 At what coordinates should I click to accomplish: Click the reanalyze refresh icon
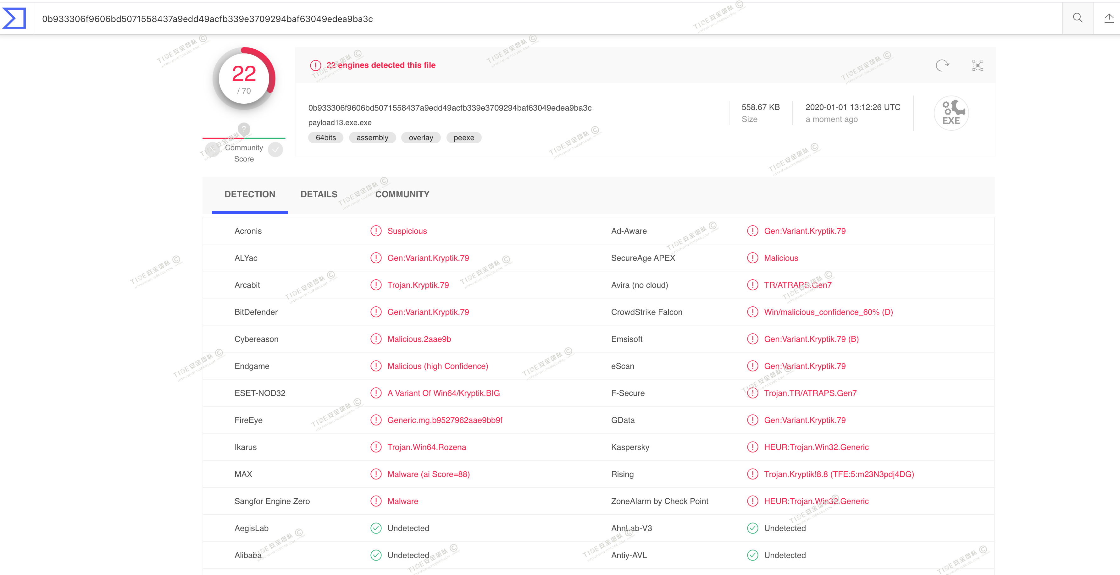click(x=942, y=65)
